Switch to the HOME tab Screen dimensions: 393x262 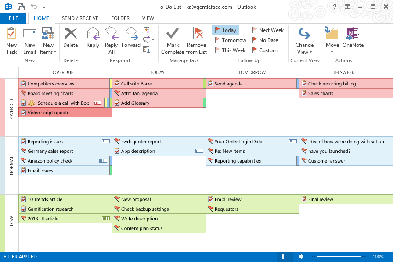42,18
